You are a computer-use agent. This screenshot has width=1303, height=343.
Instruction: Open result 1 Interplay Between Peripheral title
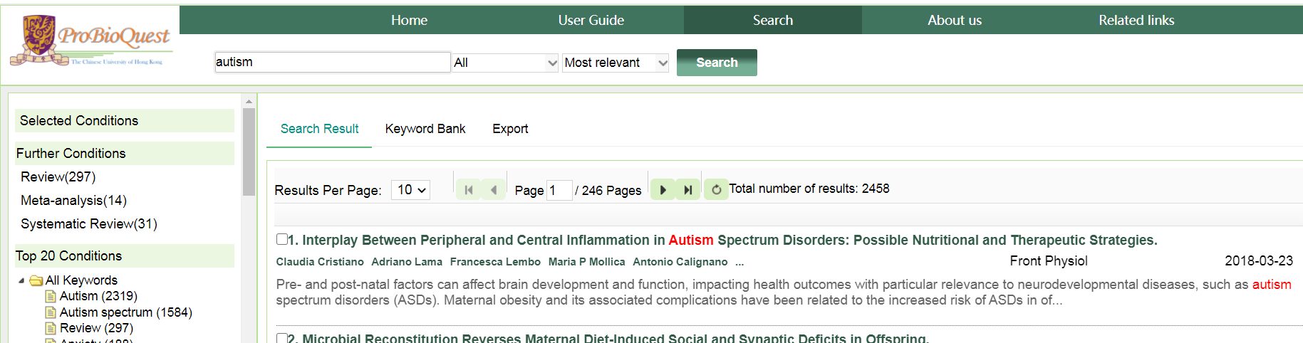pos(722,240)
